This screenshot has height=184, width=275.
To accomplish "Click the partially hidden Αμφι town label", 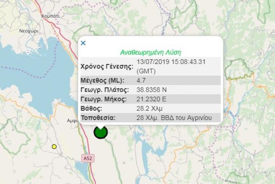I will (73, 121).
